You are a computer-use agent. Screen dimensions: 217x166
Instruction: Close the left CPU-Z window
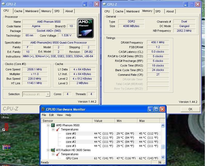click(97, 4)
